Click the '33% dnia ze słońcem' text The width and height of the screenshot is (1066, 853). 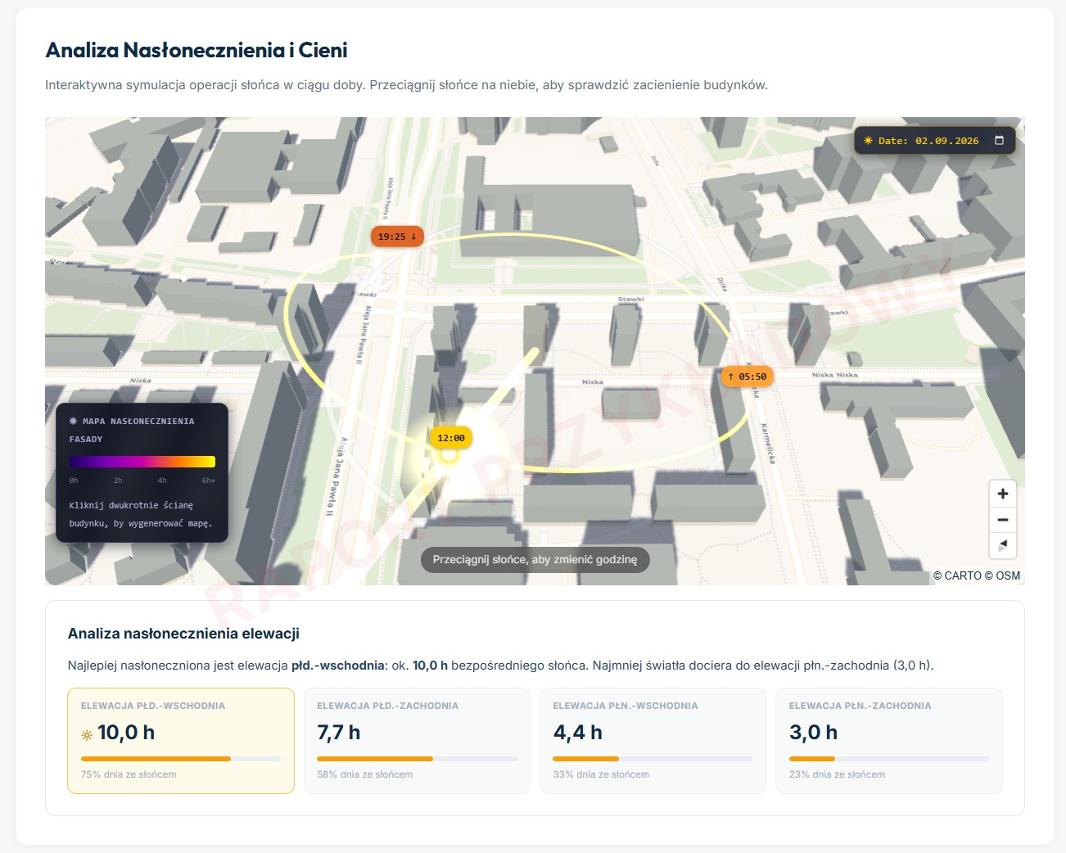601,774
